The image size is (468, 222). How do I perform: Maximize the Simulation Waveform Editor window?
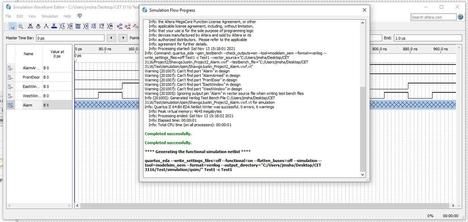[441, 7]
